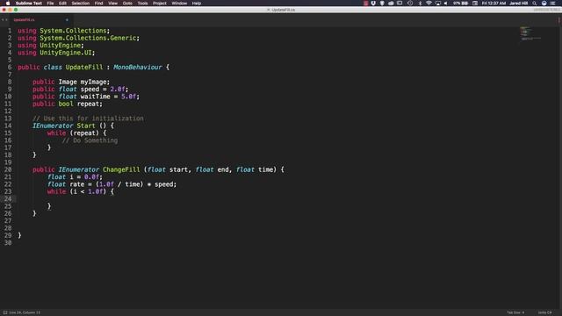
Task: Click the 'Do Something' comment
Action: pos(90,140)
